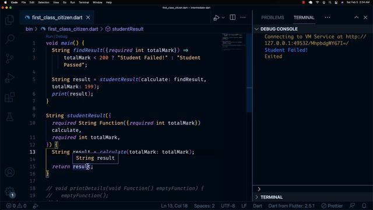Open the Accounts menu icon

click(9, 172)
